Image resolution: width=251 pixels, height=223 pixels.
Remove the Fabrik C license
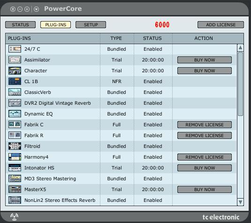(x=205, y=124)
